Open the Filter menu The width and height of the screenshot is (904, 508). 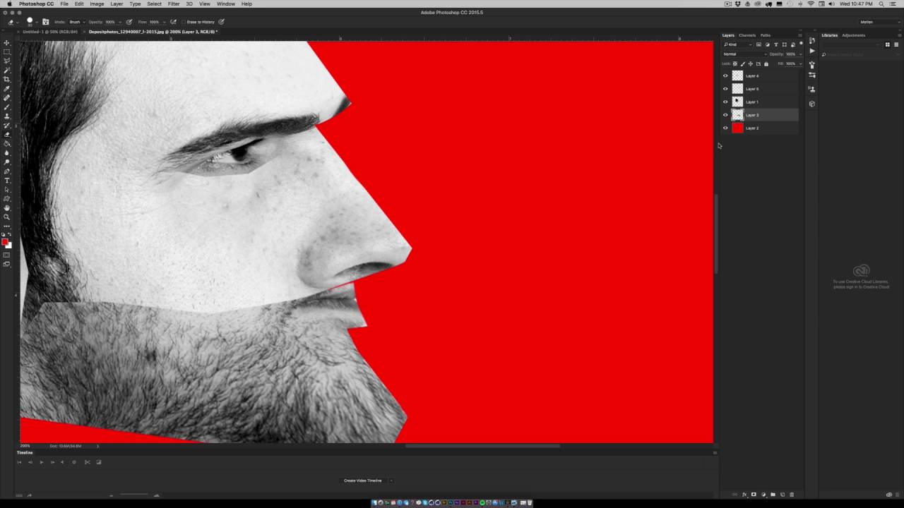click(x=174, y=4)
